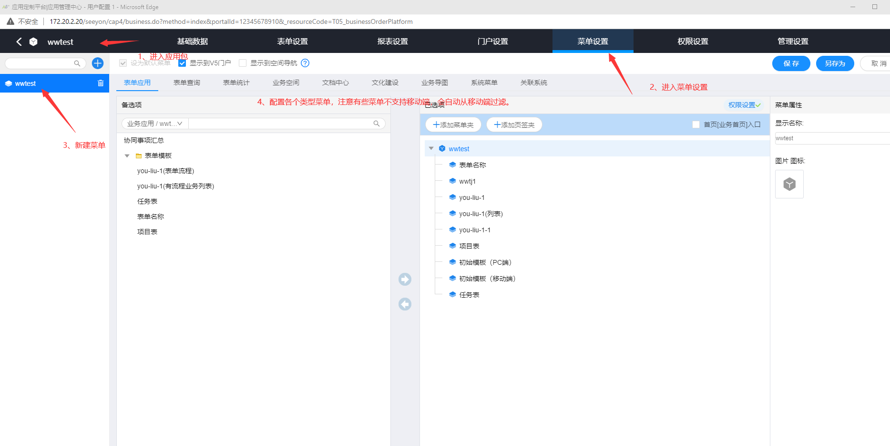Check the 首页[业务首页]入口 checkbox
890x446 pixels.
[x=696, y=124]
